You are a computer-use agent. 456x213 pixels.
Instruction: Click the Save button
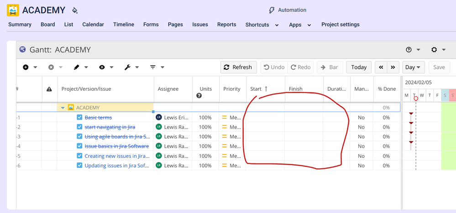tap(439, 67)
